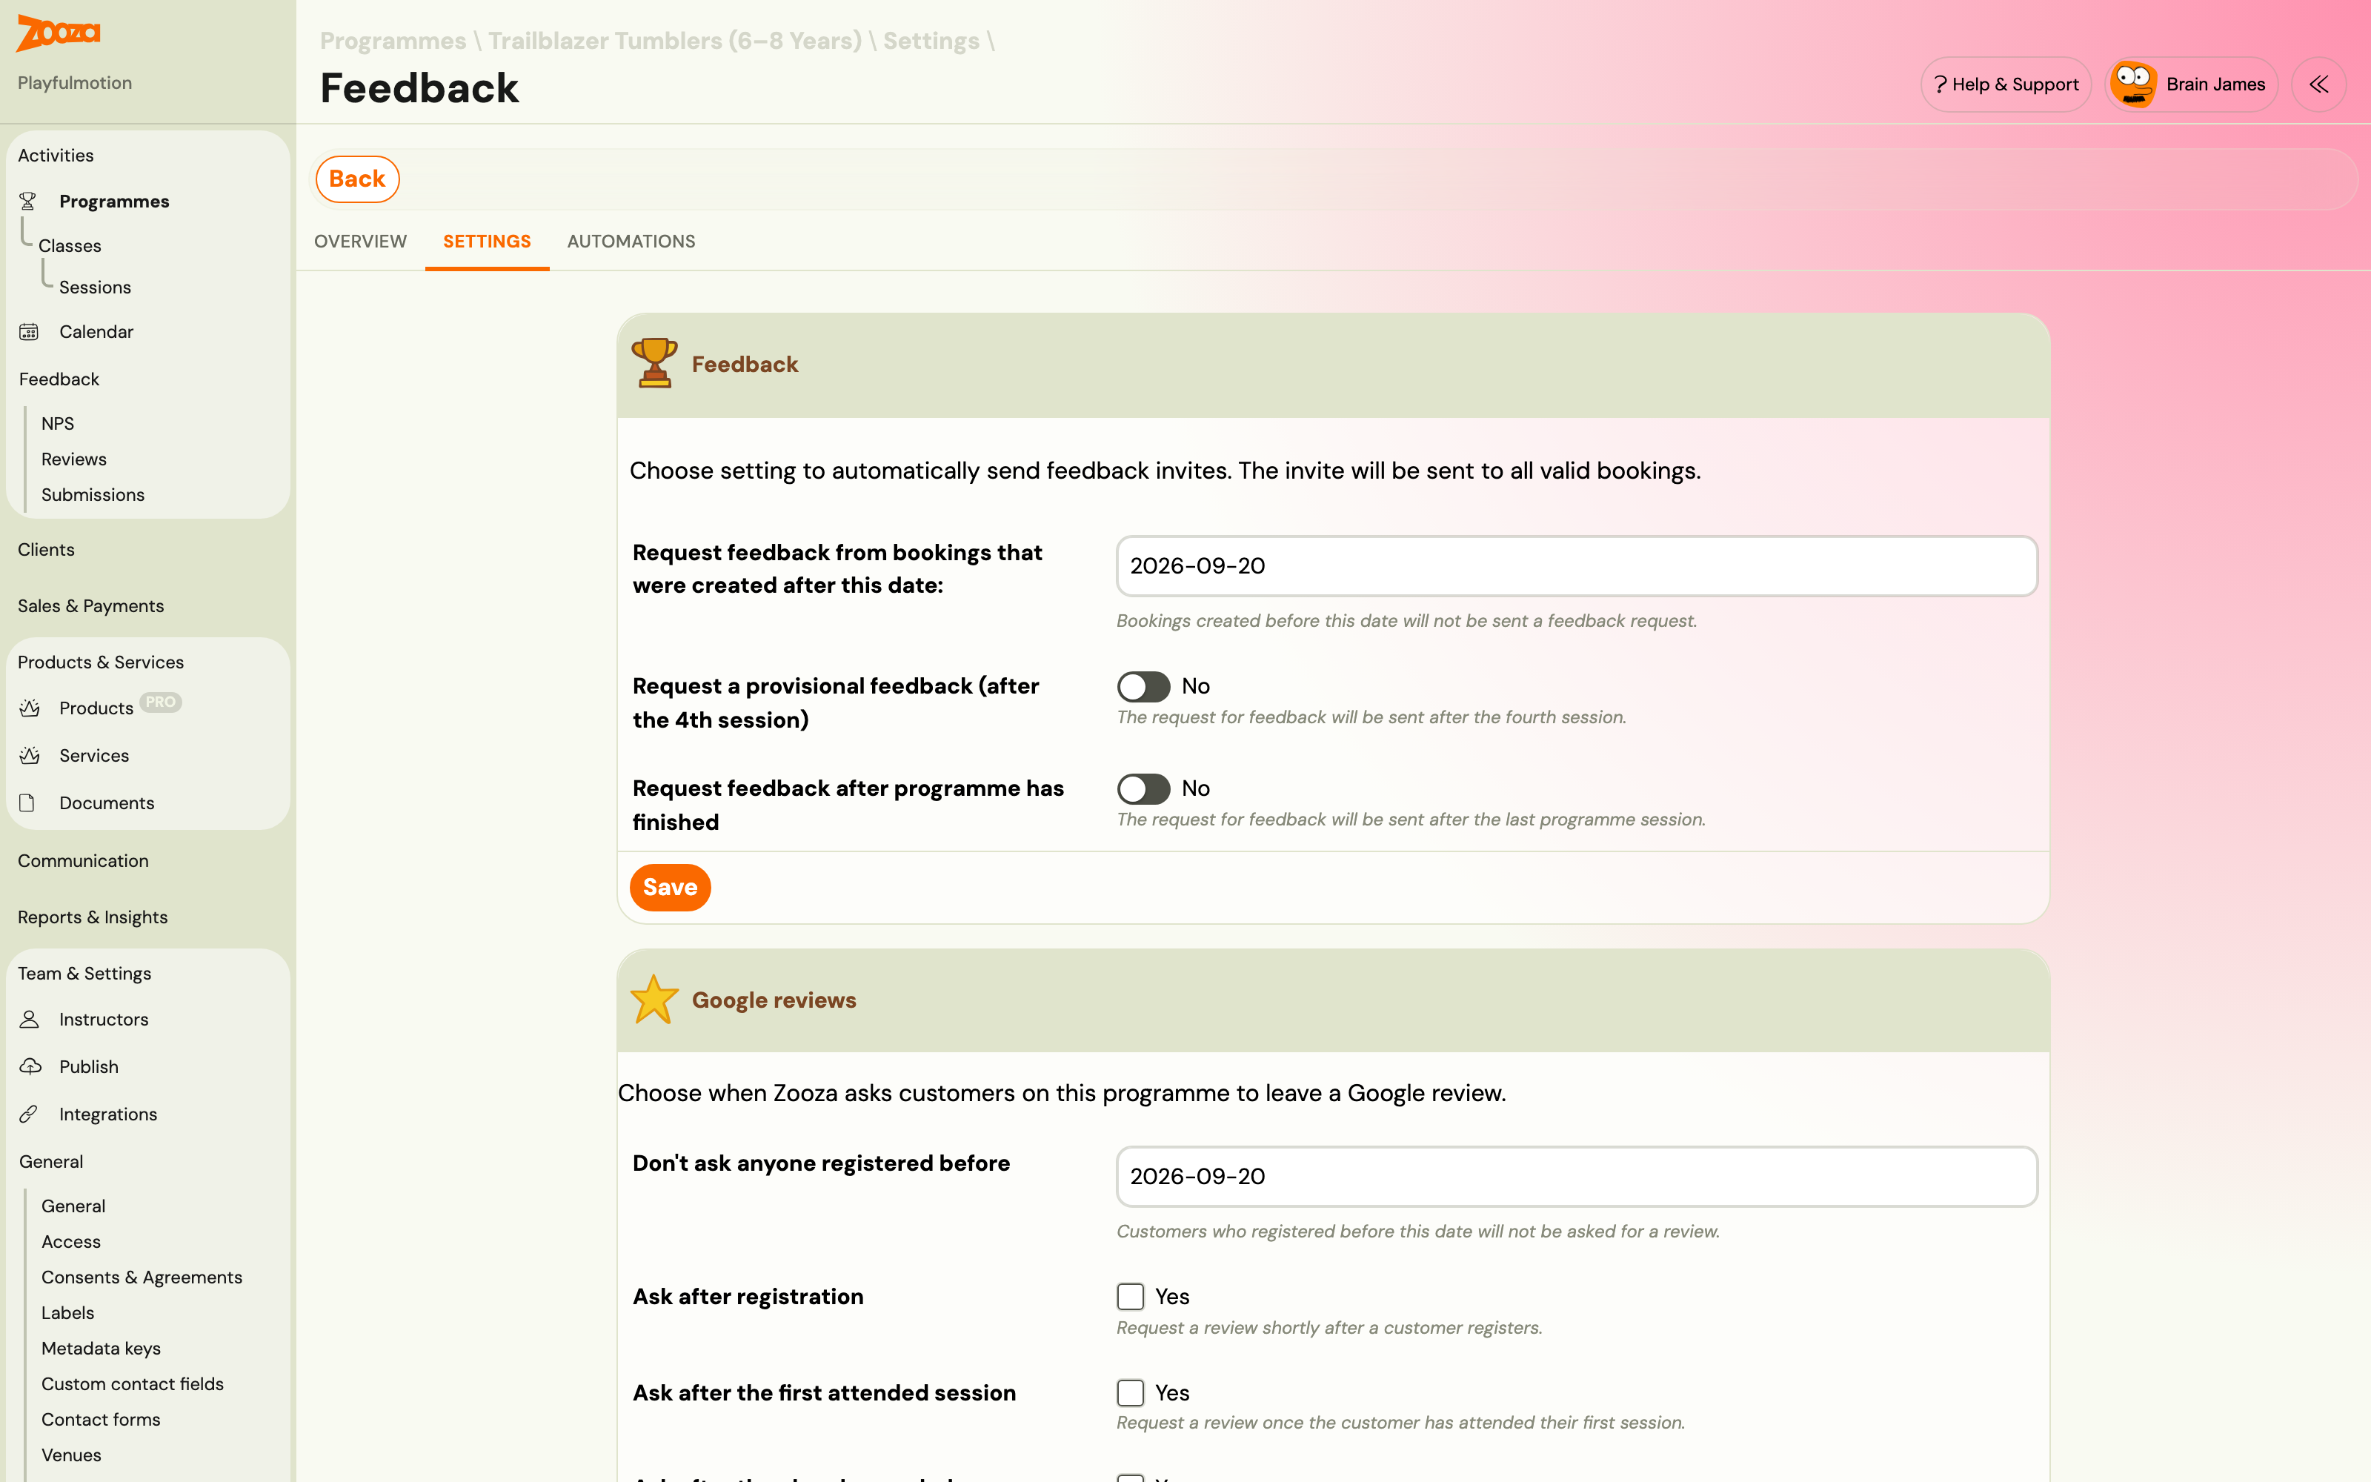This screenshot has height=1482, width=2371.
Task: Check Ask after registration Yes box
Action: (1130, 1297)
